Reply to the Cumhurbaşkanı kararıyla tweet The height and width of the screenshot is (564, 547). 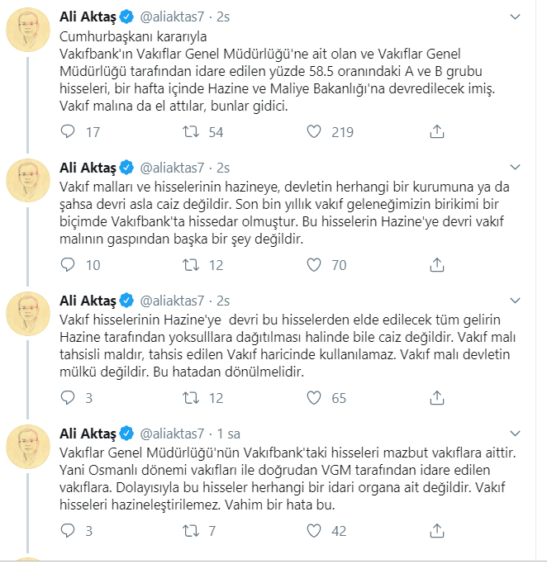70,132
